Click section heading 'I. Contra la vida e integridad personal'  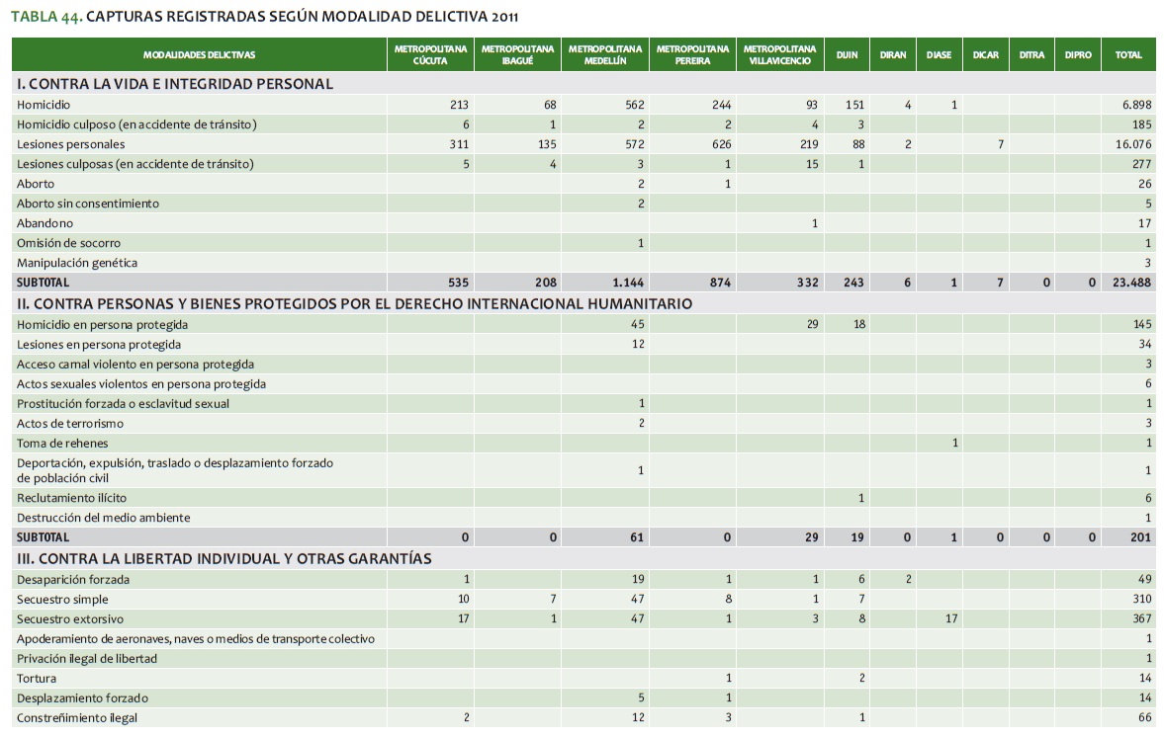[175, 84]
